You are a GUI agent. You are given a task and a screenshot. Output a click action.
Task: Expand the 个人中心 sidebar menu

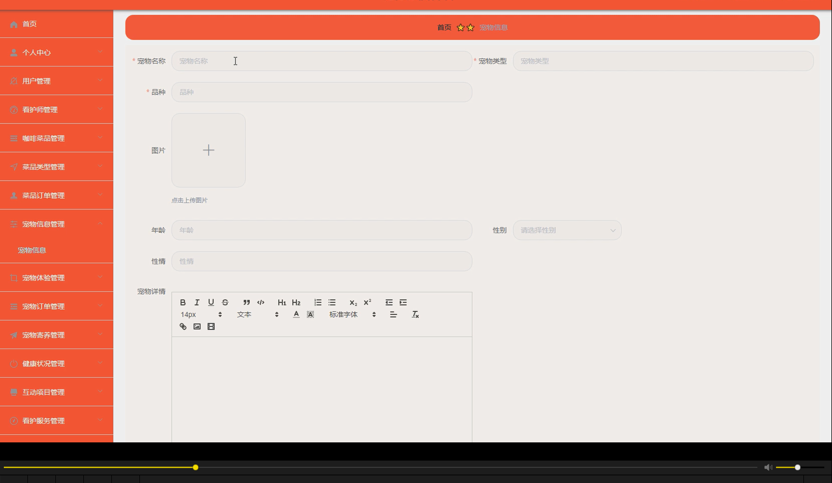[57, 53]
